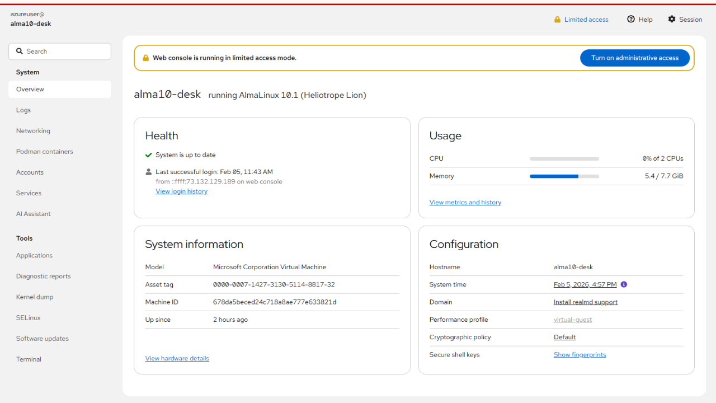Open the Help menu

coord(640,19)
